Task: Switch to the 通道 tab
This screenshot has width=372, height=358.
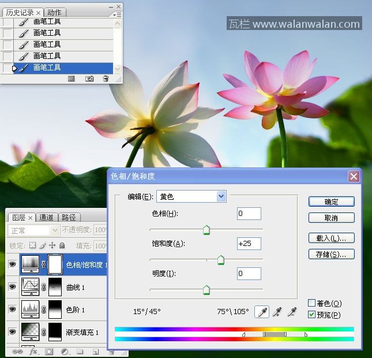Action: pos(47,218)
